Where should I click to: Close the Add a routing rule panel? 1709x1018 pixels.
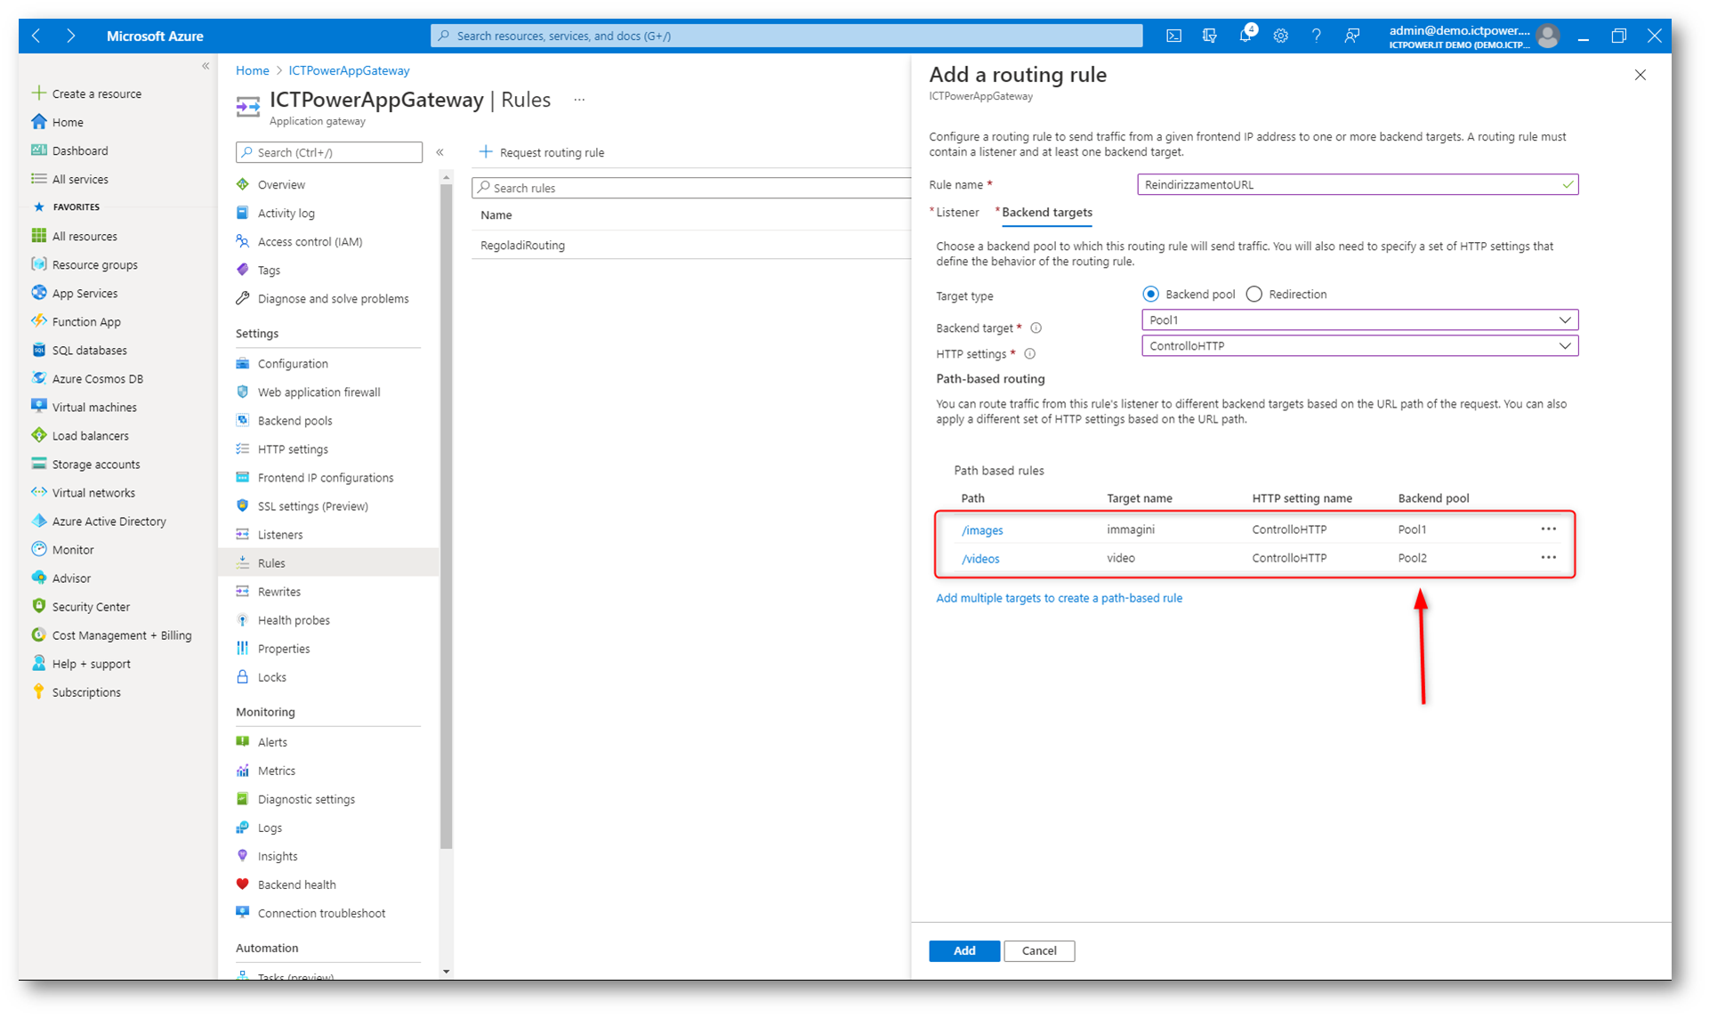1640,75
